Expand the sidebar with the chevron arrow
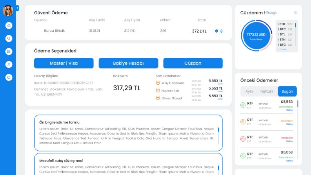311x175 pixels. (x=18, y=8)
